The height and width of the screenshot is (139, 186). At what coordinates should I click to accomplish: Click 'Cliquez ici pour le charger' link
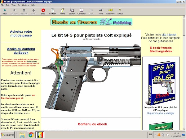click(160, 113)
